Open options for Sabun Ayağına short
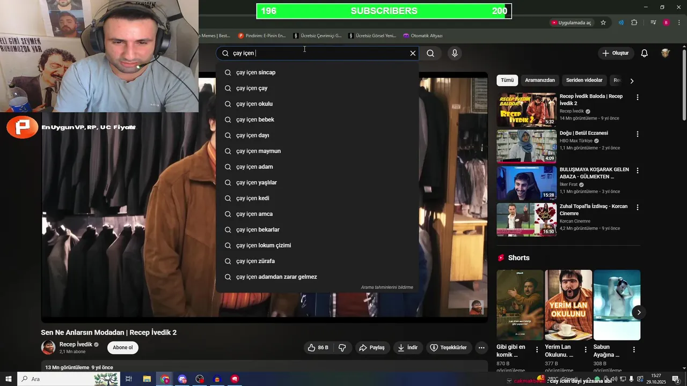 tap(634, 349)
